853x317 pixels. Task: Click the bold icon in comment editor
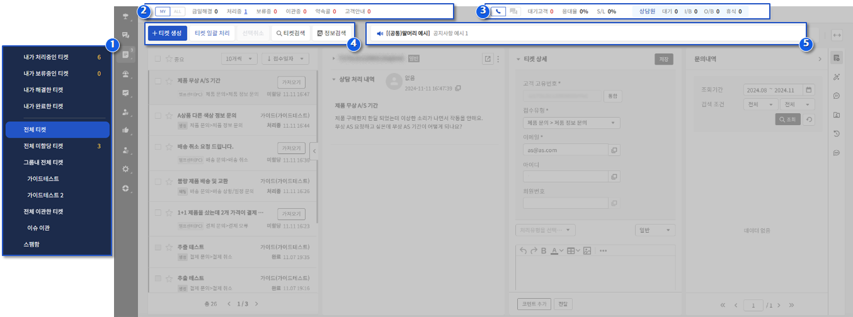pyautogui.click(x=543, y=251)
